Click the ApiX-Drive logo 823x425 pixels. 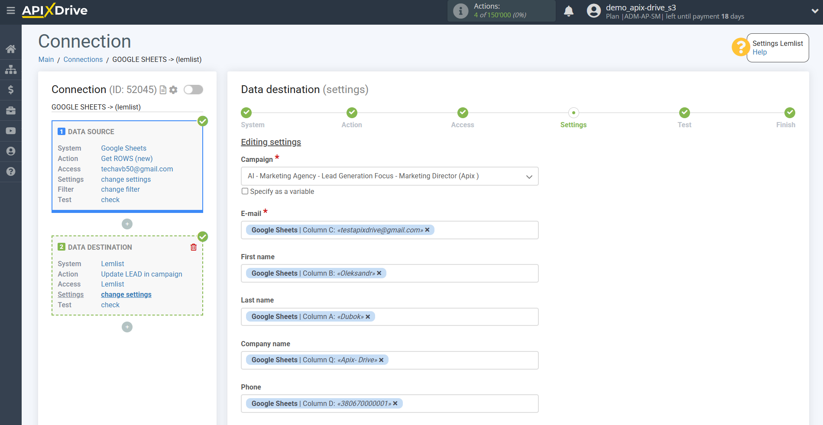[55, 10]
